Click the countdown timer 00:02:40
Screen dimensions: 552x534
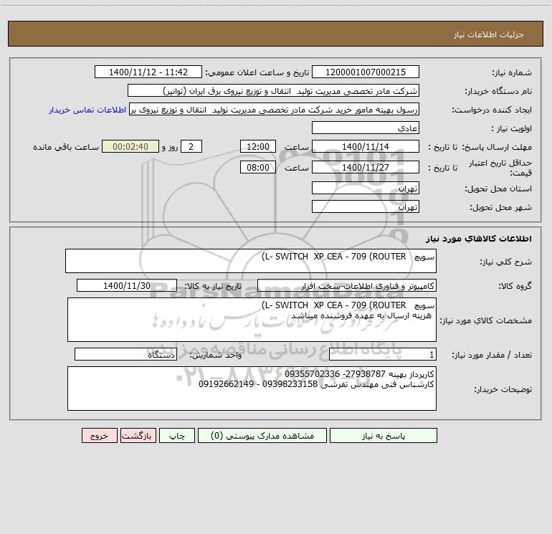[130, 146]
